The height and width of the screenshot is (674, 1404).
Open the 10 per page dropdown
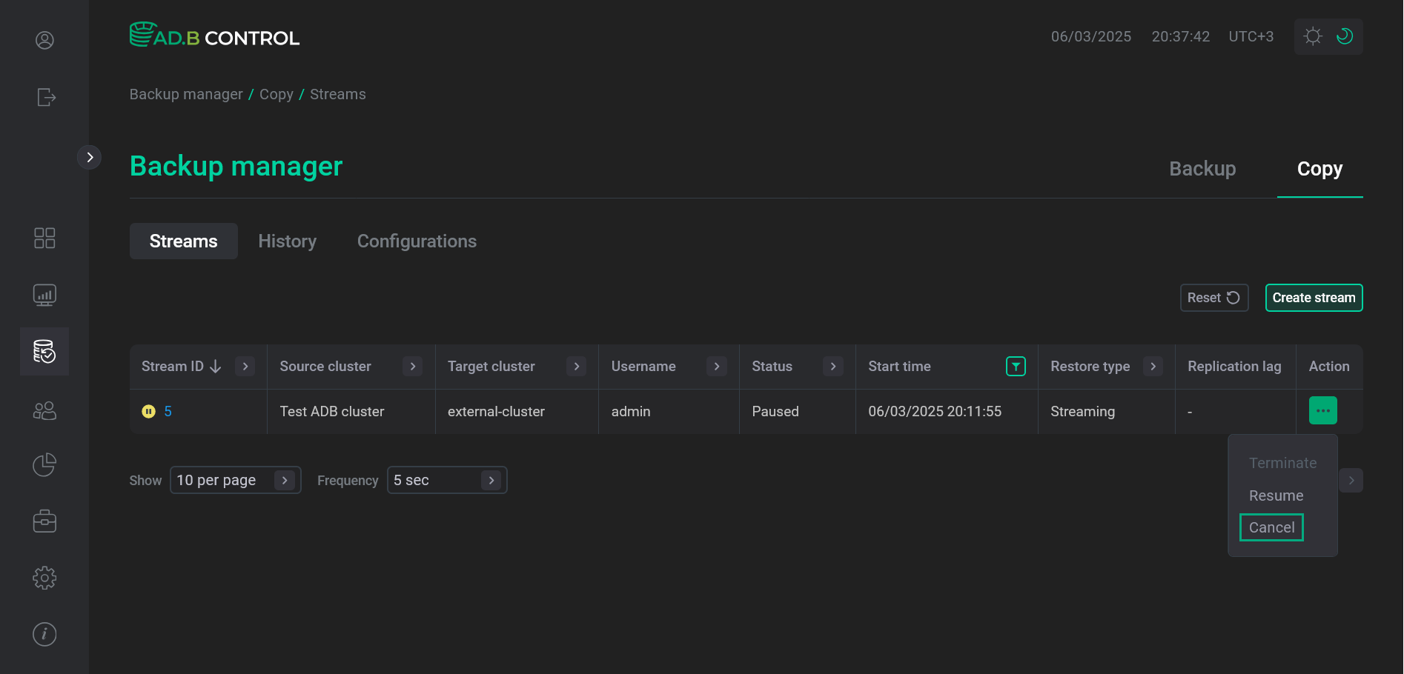pos(236,480)
